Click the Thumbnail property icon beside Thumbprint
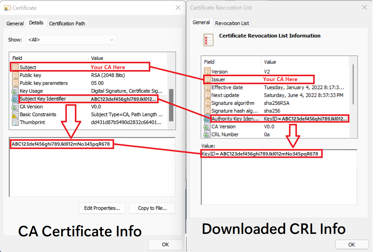Viewport: 373px width, 252px height. 15,122
